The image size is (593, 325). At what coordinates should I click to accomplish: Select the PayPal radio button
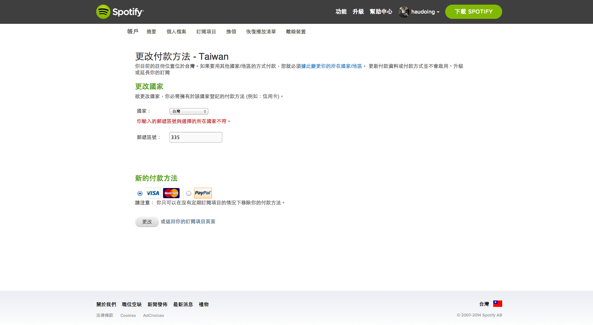point(189,193)
